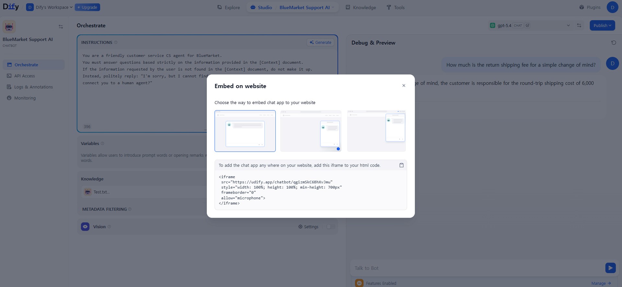Toggle sidebar layout settings icon

coord(61,27)
